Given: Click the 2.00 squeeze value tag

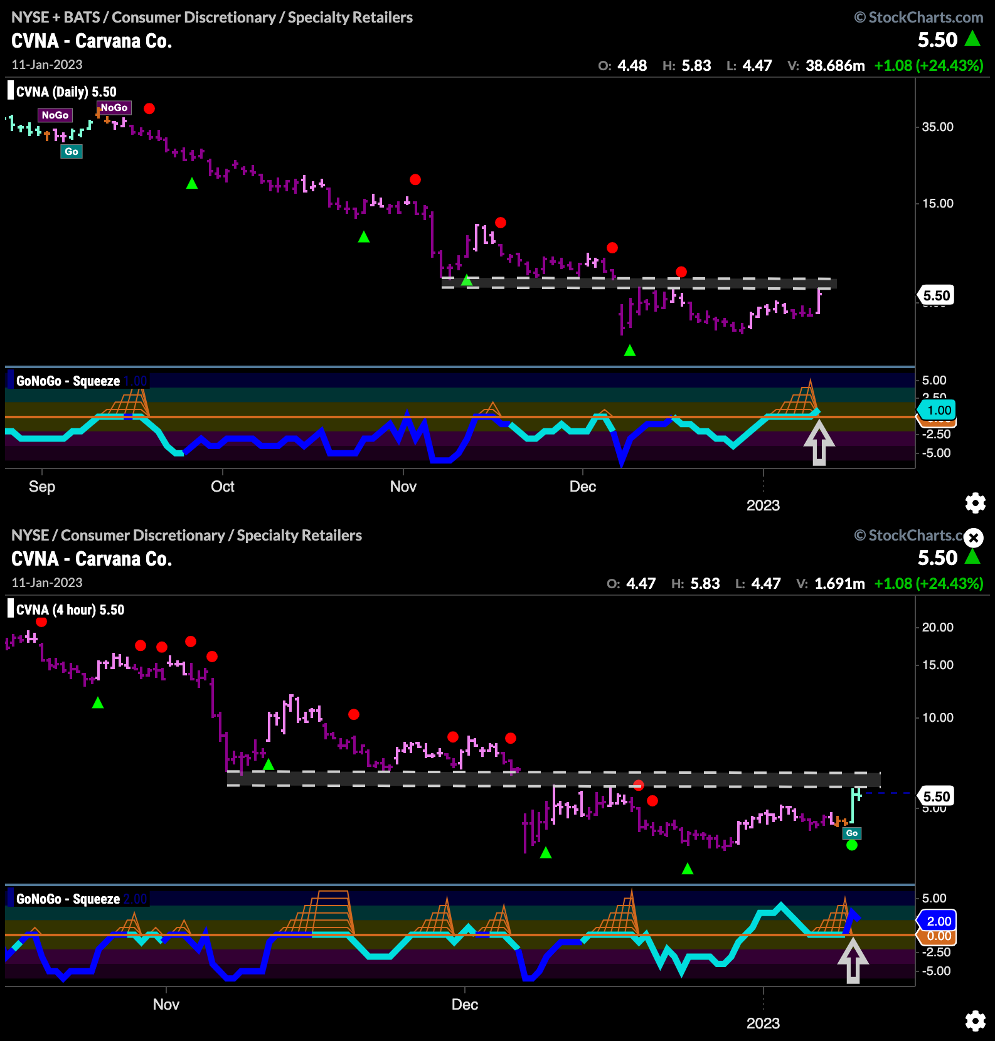Looking at the screenshot, I should click(x=938, y=921).
